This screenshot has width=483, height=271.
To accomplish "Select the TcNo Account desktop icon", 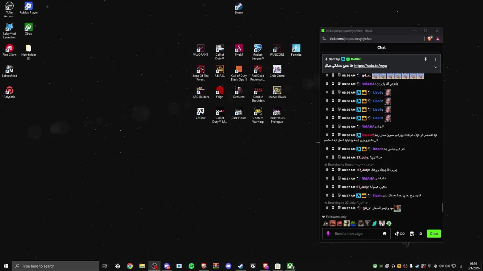I will 9,10.
